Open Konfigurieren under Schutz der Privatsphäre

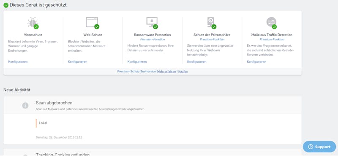coord(196,61)
